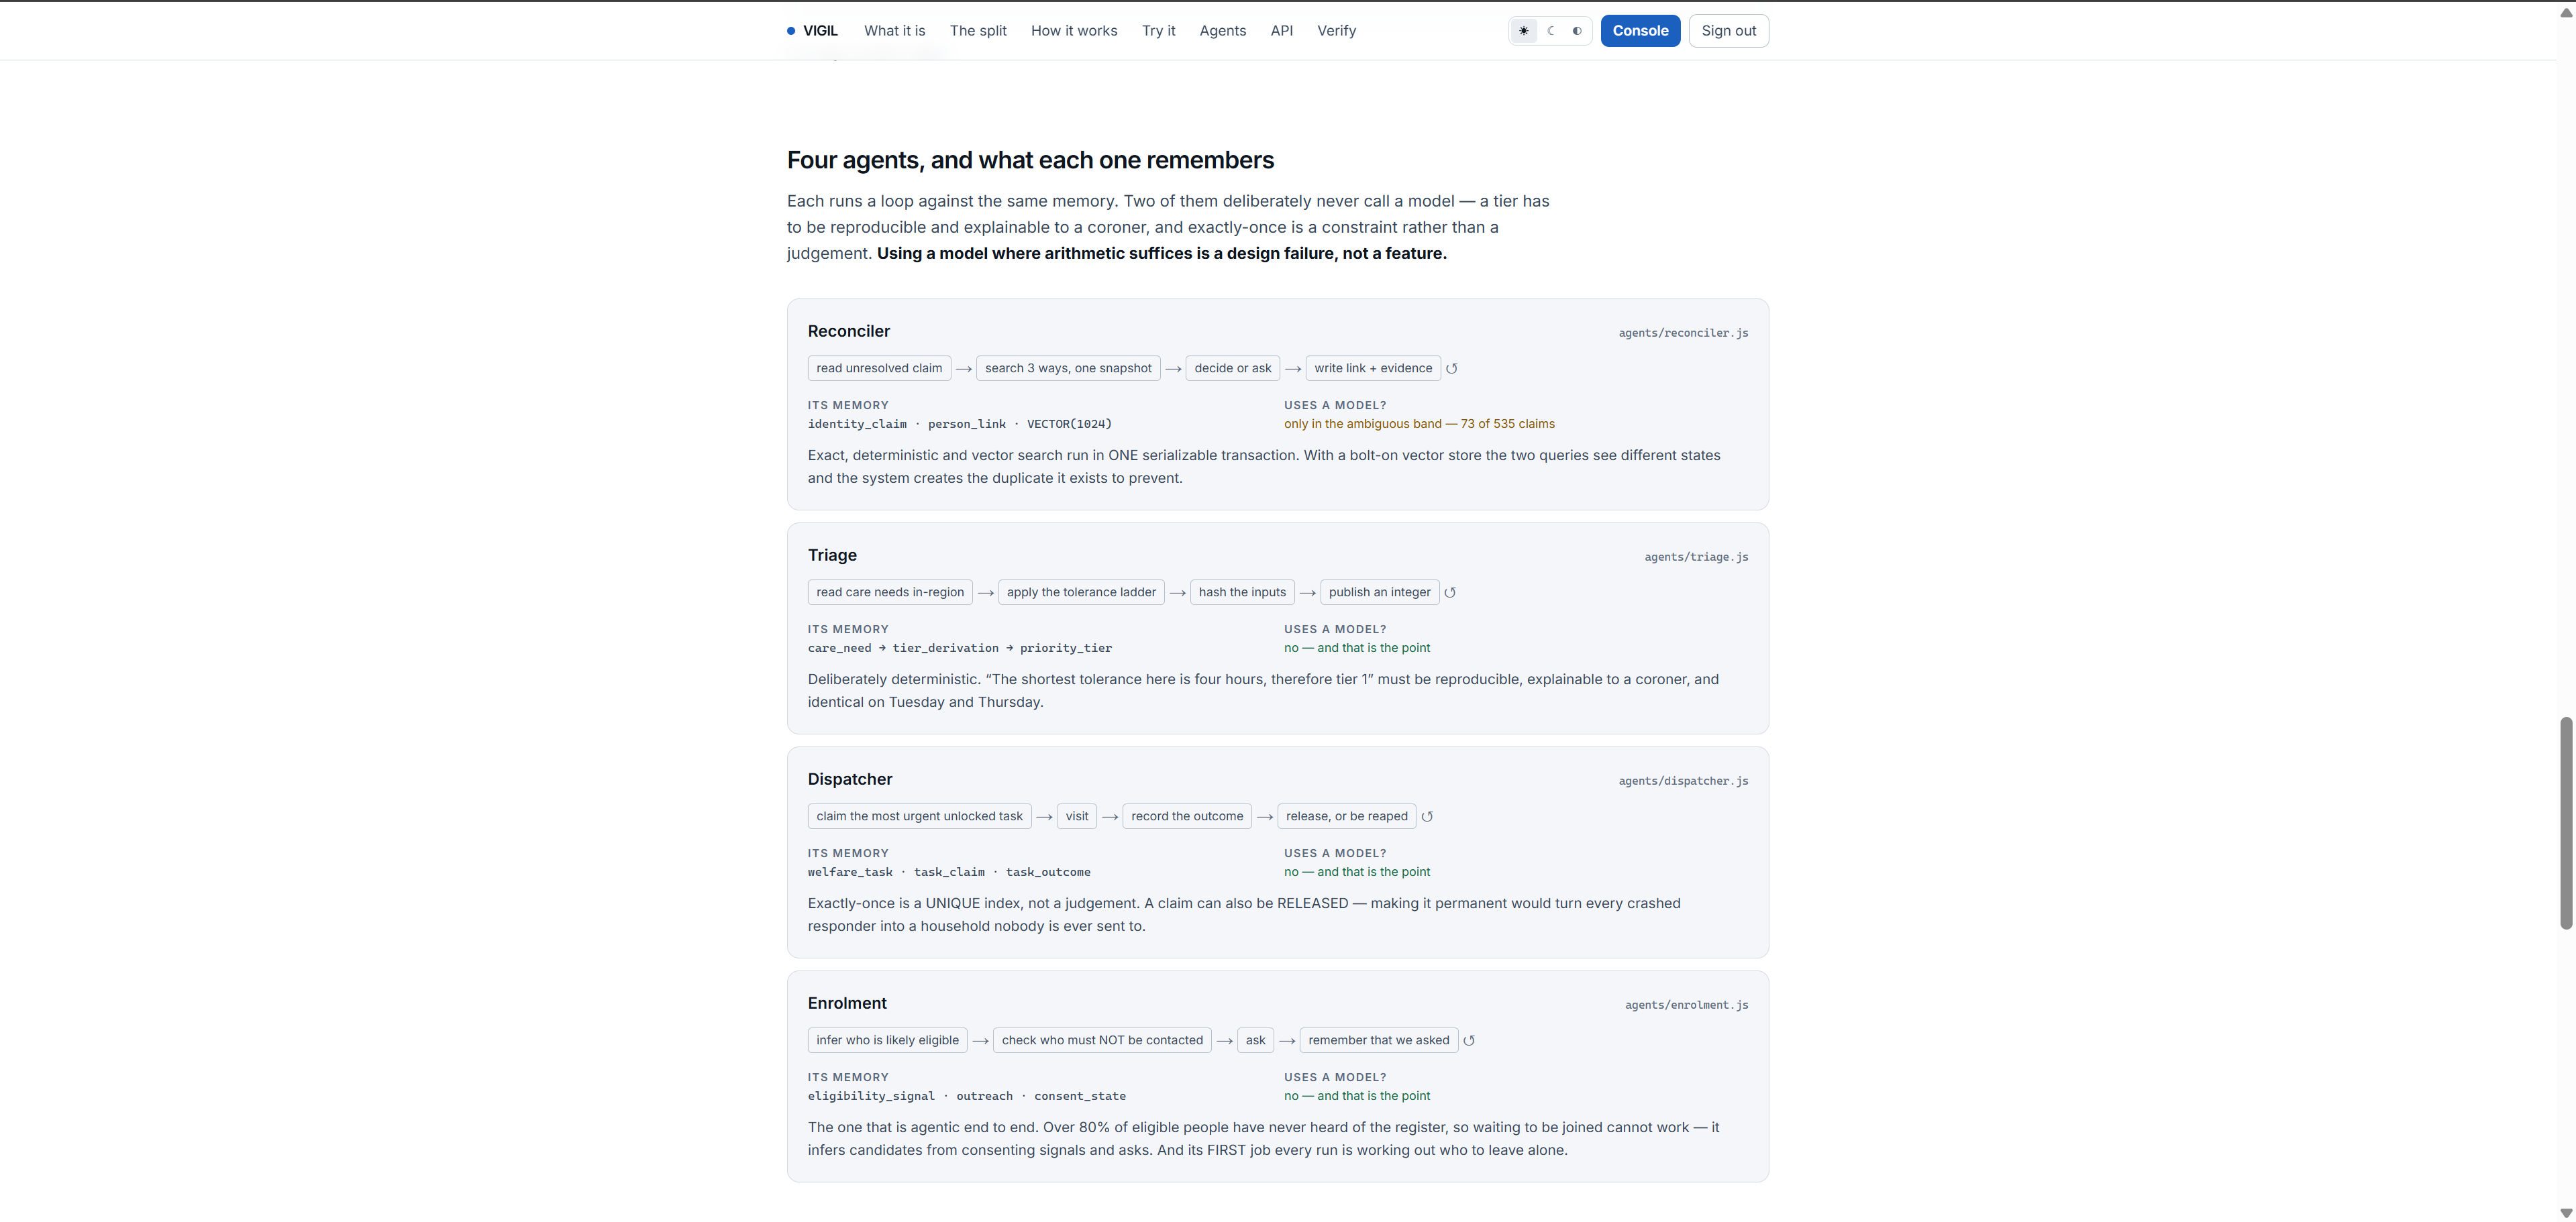
Task: Click the 'claim the most urgent unlocked task' step
Action: point(919,816)
